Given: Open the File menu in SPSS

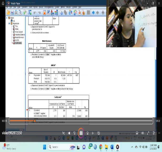Looking at the screenshot, I should point(7,7).
